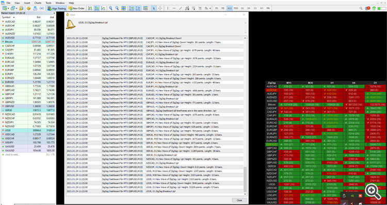
Task: Select the horizontal line drawing tool
Action: pyautogui.click(x=174, y=8)
